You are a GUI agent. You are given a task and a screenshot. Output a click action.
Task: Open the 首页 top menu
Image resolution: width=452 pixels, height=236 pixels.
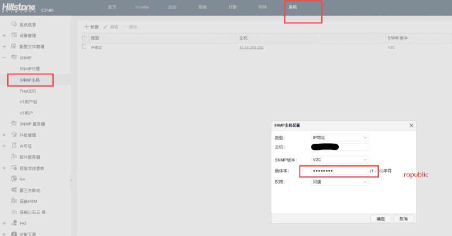pos(112,7)
